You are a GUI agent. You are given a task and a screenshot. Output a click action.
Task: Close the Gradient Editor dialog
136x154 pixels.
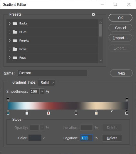pos(129,4)
